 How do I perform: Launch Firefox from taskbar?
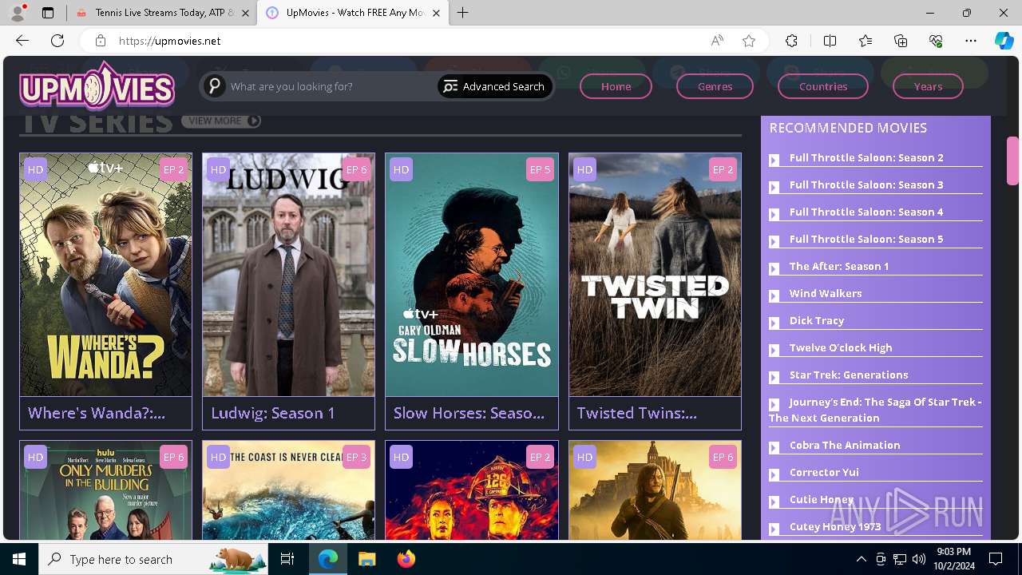point(406,559)
